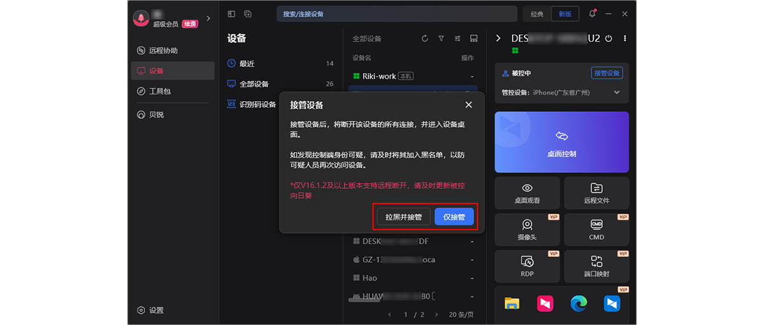764x325 pixels.
Task: Open the CMD remote command tool
Action: tap(597, 230)
